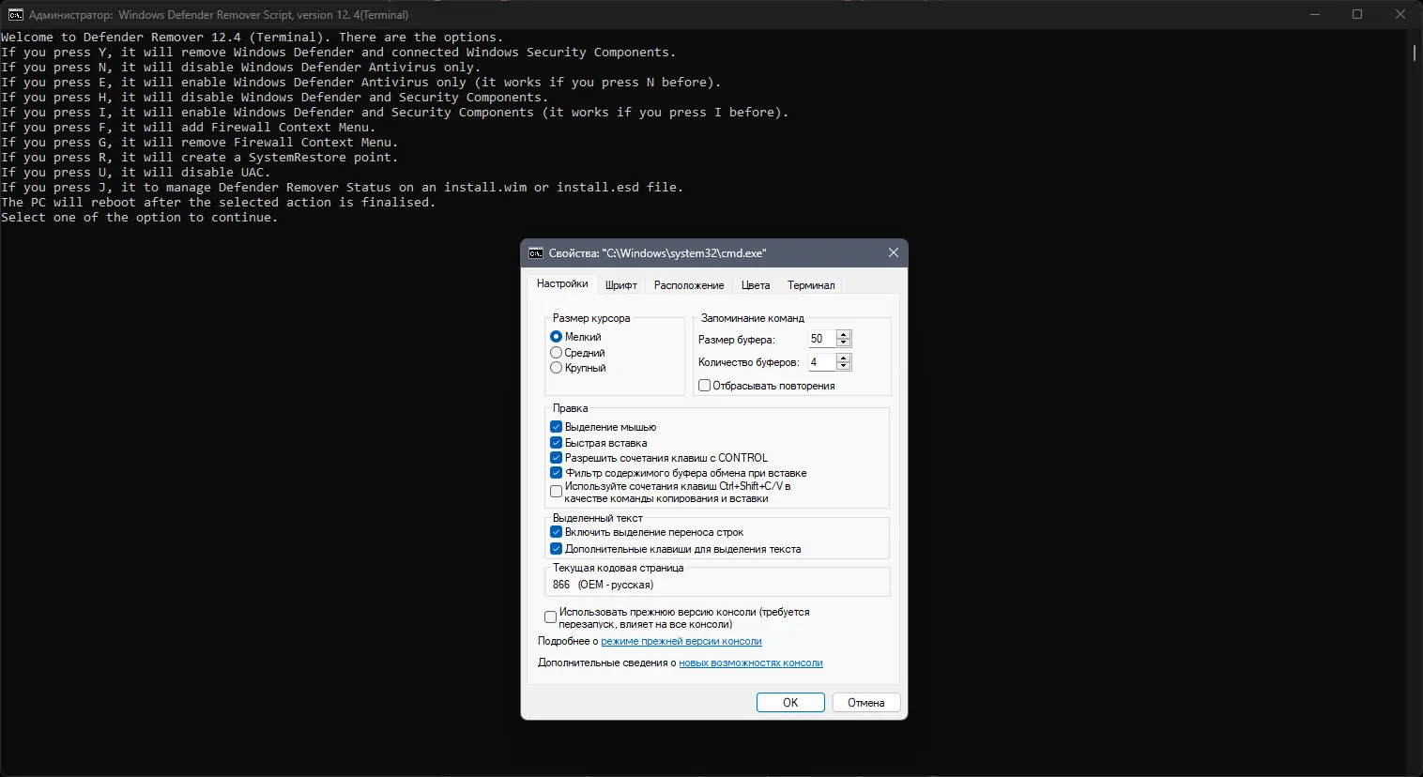Uncheck Быстрая вставка

click(599, 443)
